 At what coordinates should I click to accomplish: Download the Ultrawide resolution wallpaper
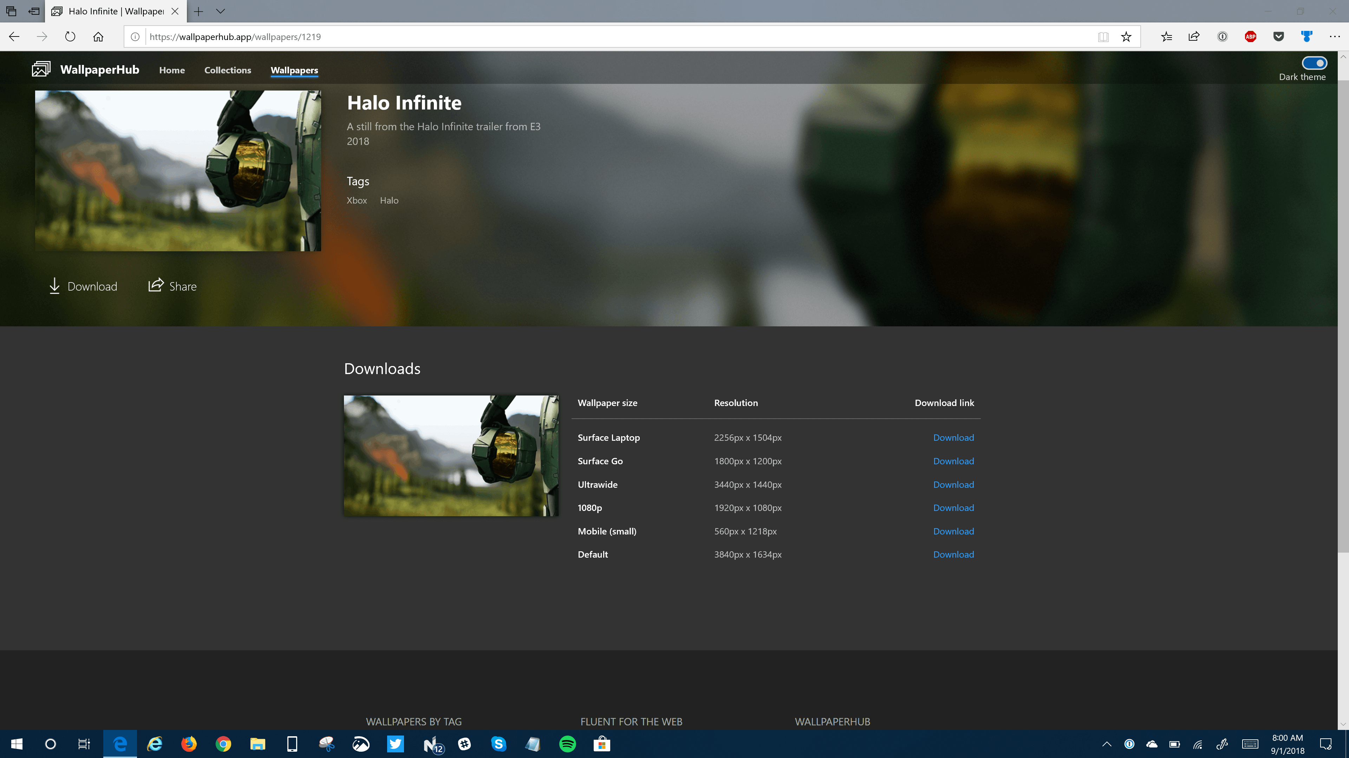[954, 484]
